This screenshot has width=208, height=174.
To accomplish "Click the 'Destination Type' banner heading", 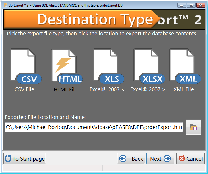I will [x=95, y=19].
